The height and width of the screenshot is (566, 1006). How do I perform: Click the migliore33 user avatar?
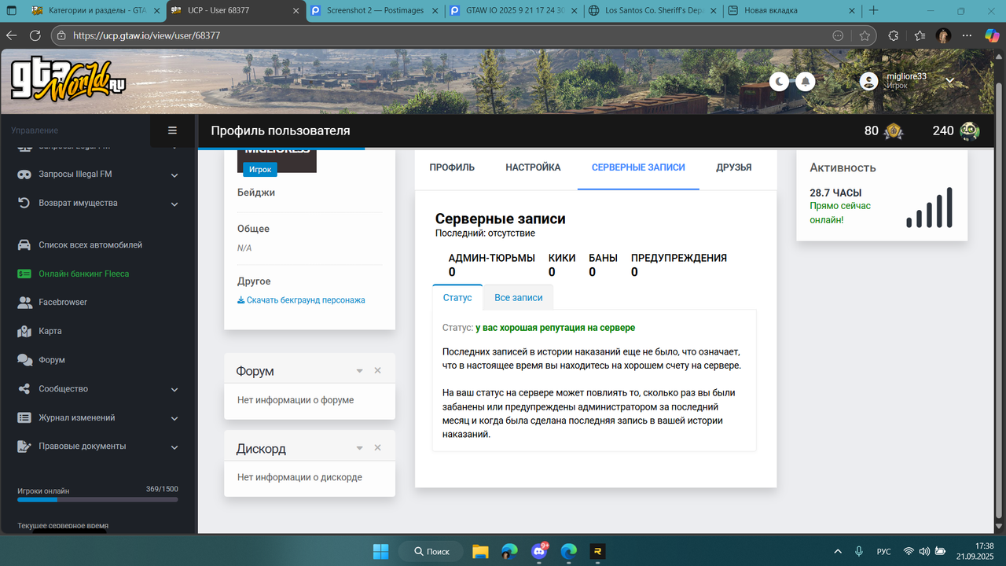868,81
